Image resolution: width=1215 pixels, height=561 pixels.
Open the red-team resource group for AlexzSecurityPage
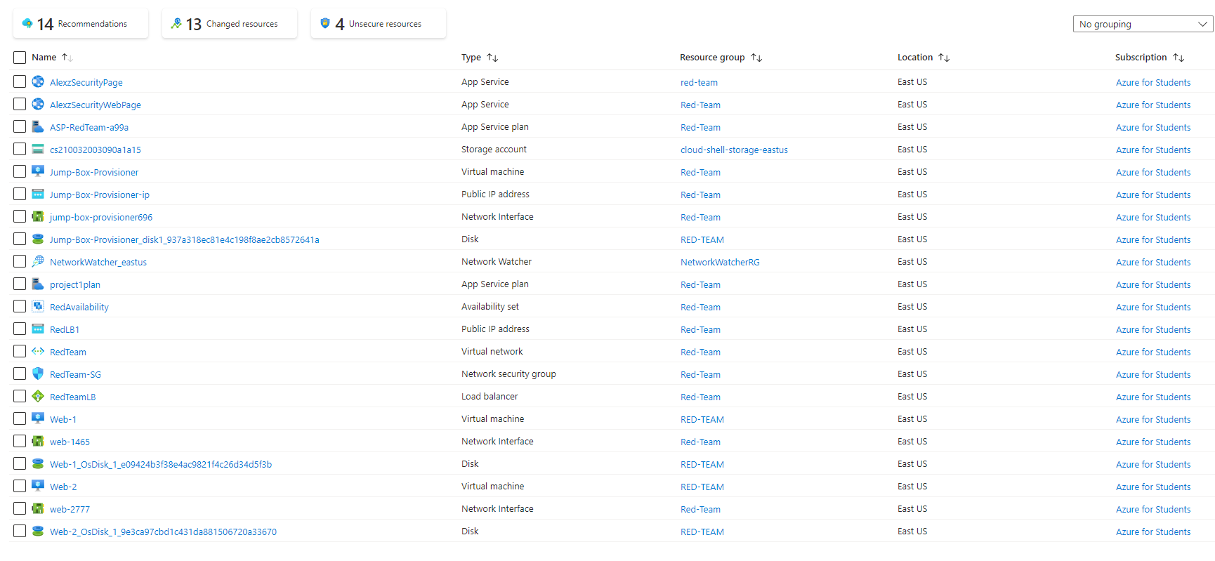coord(699,82)
